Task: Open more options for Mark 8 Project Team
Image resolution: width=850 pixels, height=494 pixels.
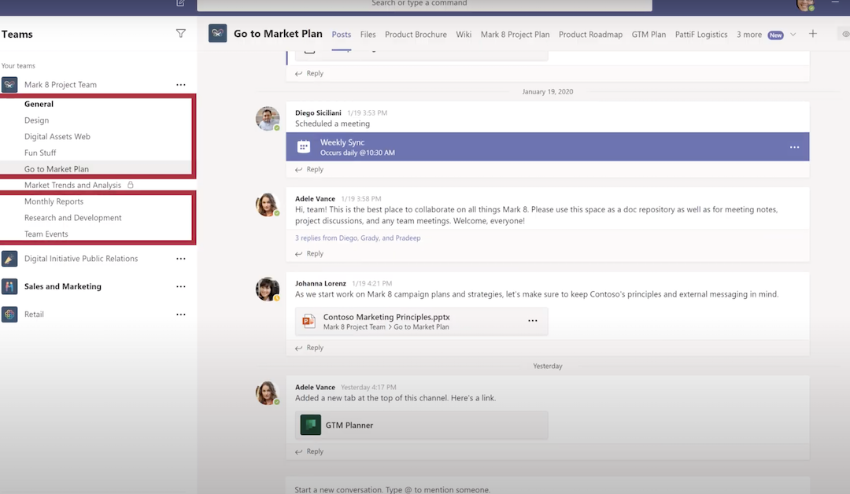Action: pos(181,84)
